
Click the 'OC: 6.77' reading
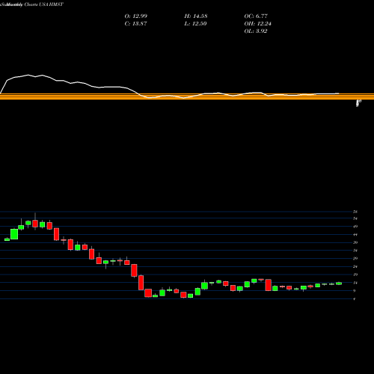coord(256,16)
